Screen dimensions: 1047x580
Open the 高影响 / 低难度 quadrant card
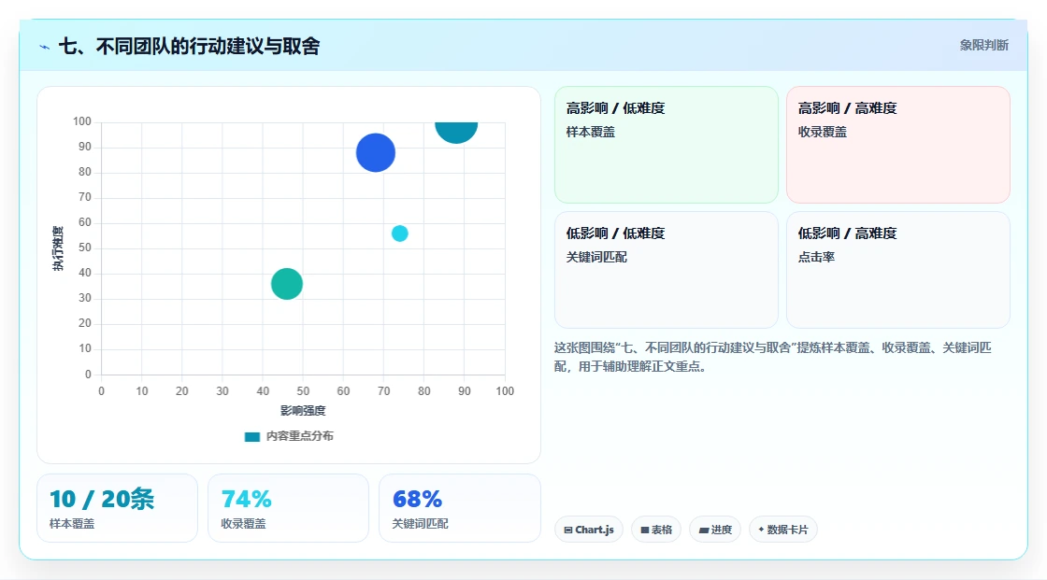coord(667,144)
